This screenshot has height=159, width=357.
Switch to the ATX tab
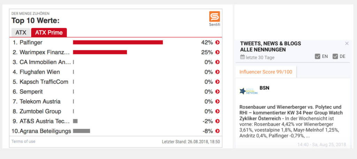[21, 33]
